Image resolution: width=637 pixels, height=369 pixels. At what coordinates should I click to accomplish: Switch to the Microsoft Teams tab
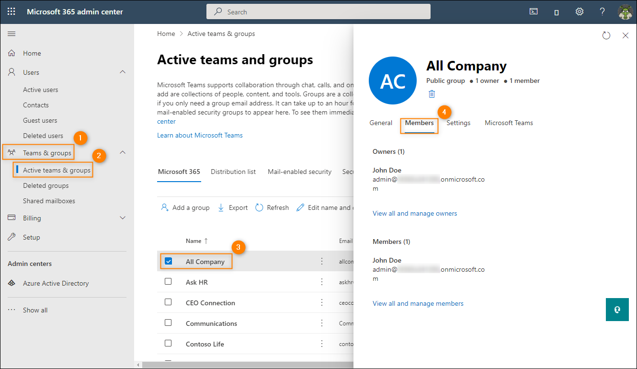pyautogui.click(x=509, y=123)
